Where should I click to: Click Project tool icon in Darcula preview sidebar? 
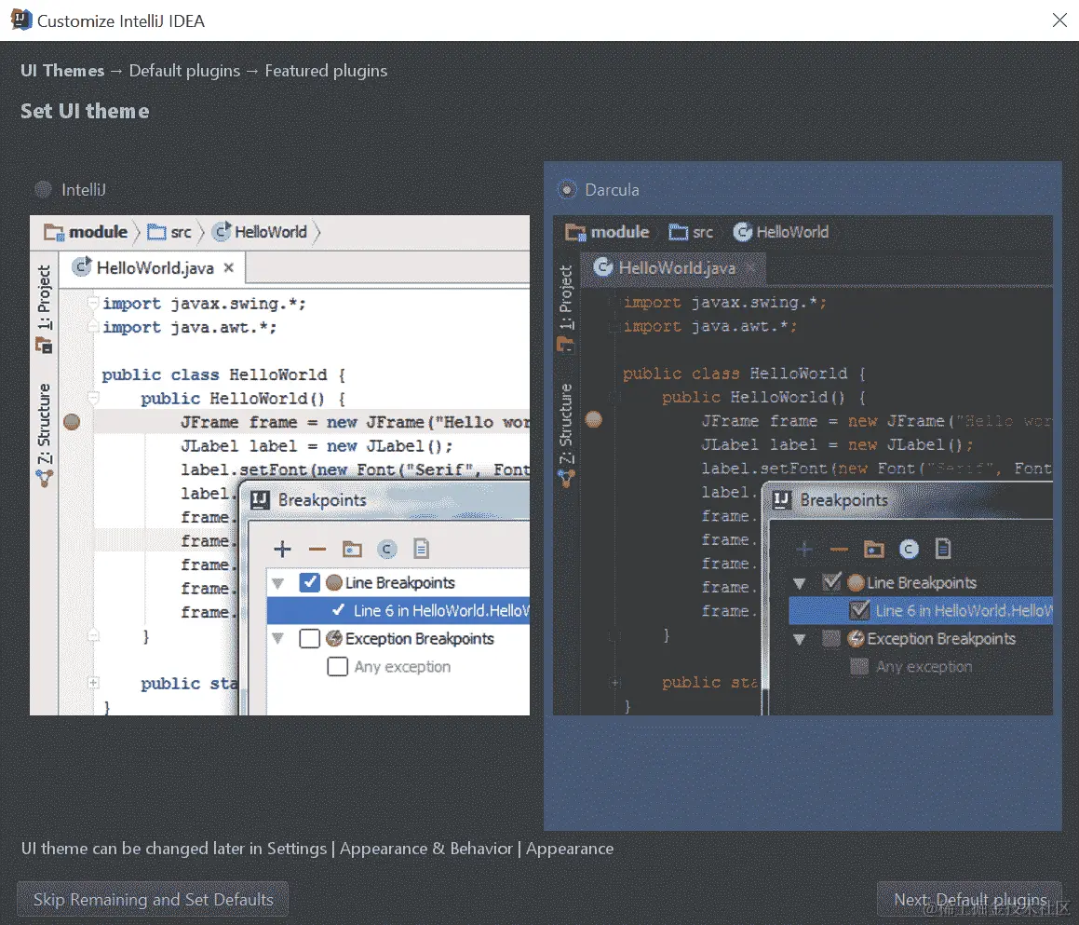pos(566,345)
